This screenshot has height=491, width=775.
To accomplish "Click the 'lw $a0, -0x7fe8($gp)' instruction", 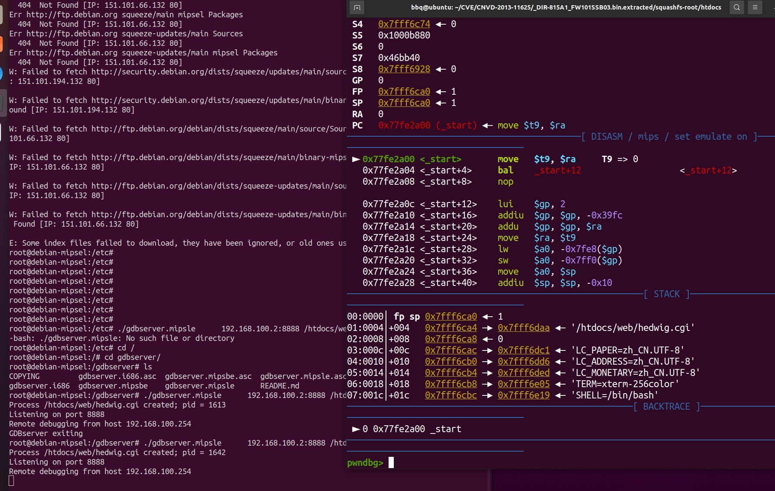I will click(x=560, y=249).
